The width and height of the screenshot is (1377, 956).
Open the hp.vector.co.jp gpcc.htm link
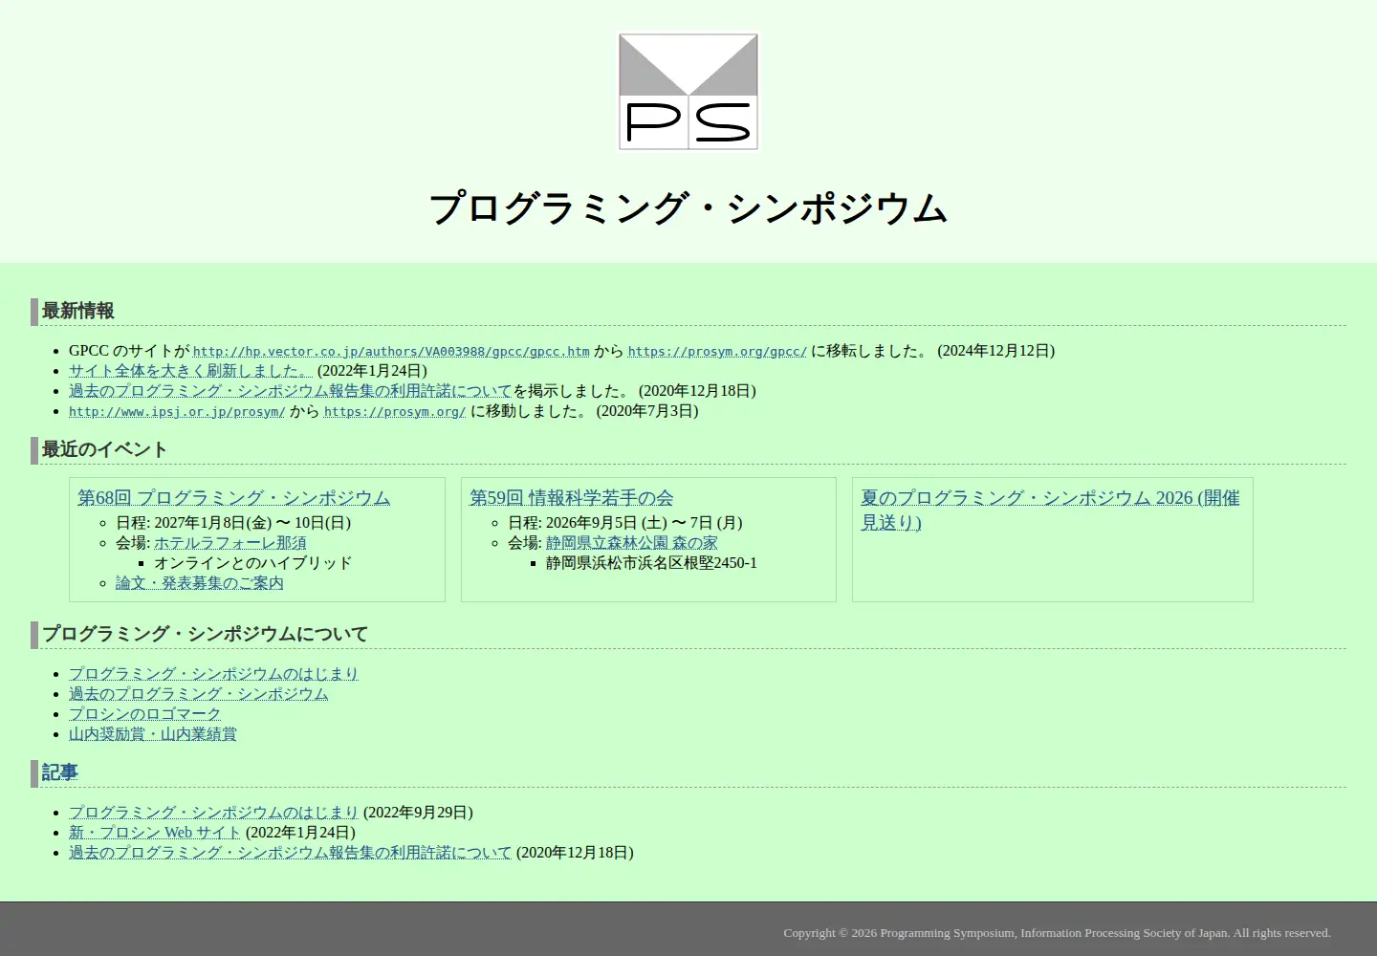coord(391,352)
